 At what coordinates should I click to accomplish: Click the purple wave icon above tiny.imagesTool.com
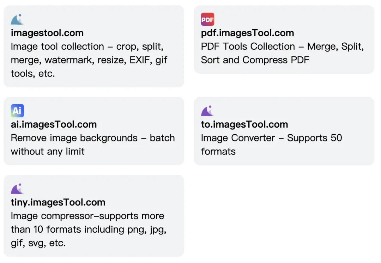(x=17, y=189)
